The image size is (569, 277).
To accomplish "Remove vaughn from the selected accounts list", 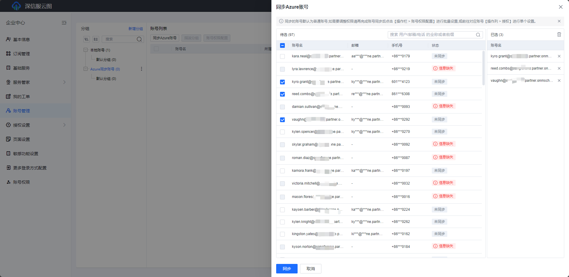I will tap(559, 81).
